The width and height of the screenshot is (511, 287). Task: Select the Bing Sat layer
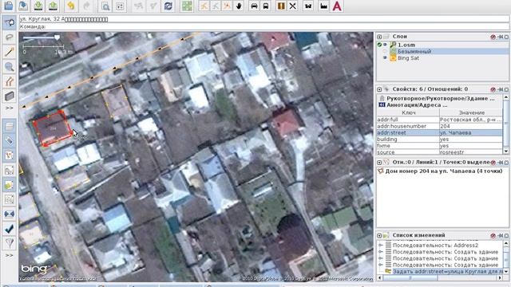point(408,58)
